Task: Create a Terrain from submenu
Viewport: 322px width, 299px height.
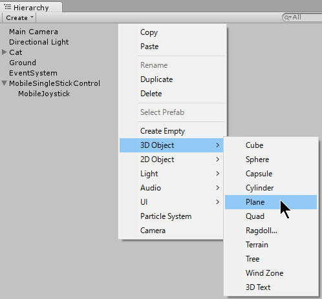Action: [271, 245]
